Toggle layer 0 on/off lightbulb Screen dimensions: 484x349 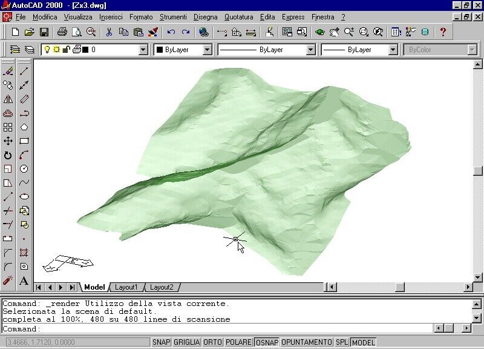47,50
